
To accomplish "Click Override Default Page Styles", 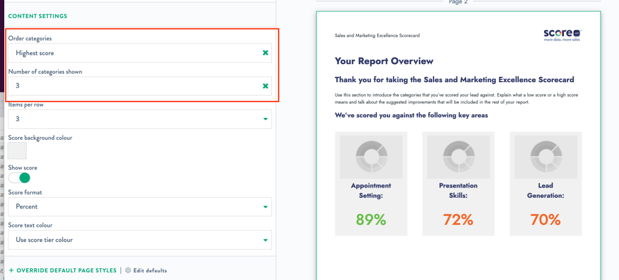I will 66,270.
